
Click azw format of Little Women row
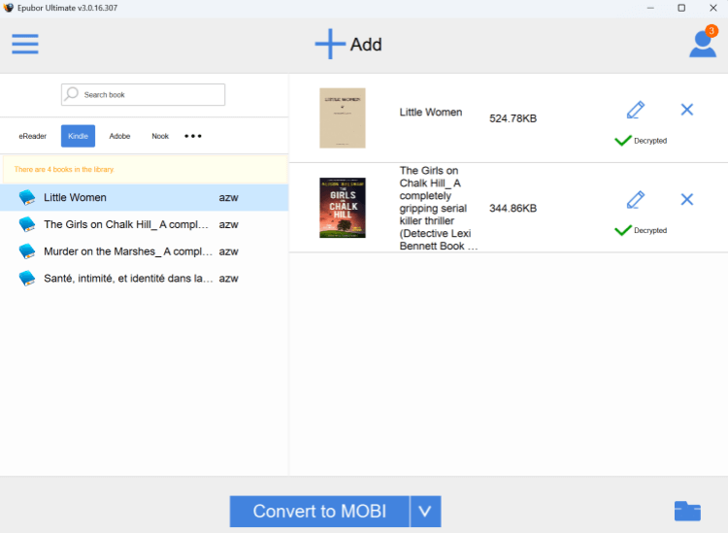pyautogui.click(x=228, y=198)
